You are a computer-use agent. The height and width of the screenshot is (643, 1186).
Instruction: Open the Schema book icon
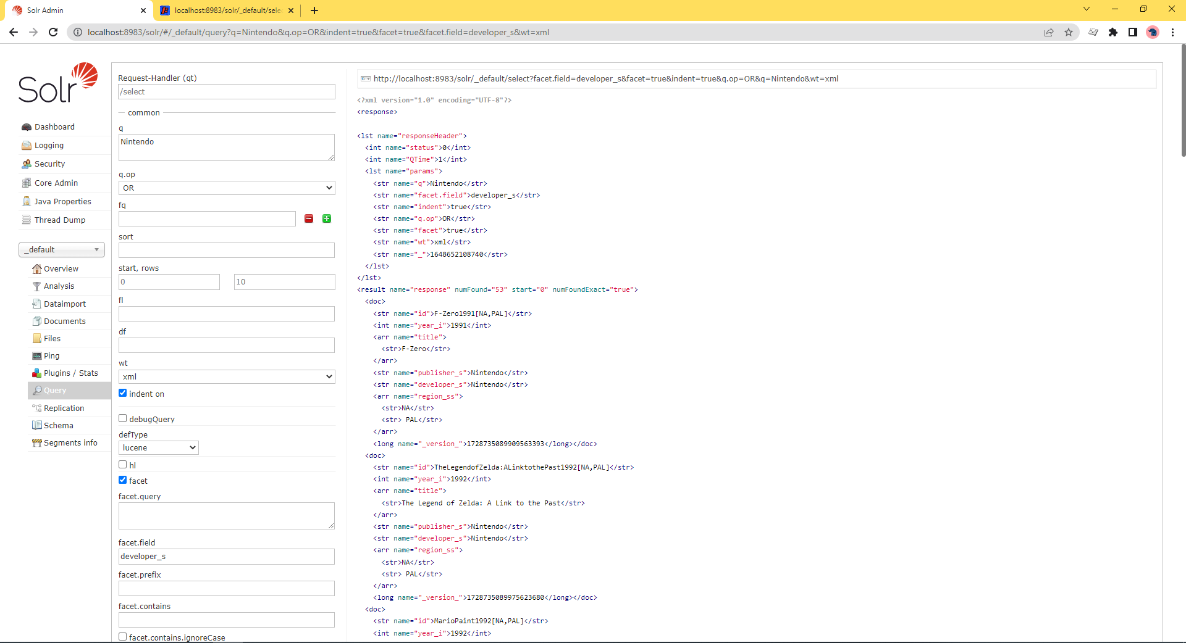tap(37, 426)
